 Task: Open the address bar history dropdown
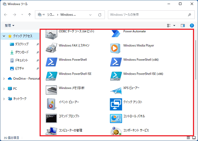(x=90, y=15)
